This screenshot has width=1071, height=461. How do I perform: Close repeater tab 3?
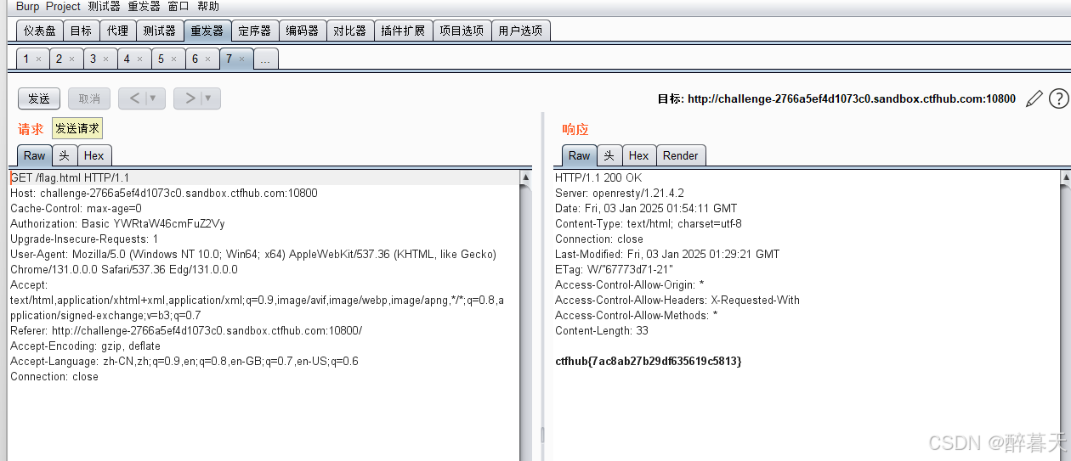(x=106, y=59)
